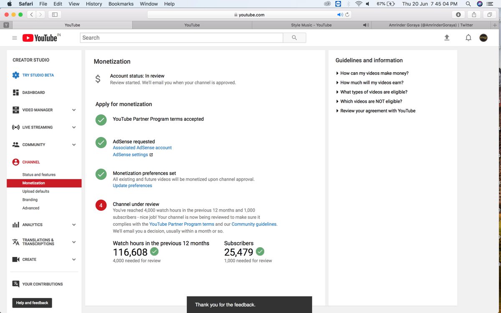Open the macOS Notification Center icon
The width and height of the screenshot is (501, 313).
[x=491, y=4]
